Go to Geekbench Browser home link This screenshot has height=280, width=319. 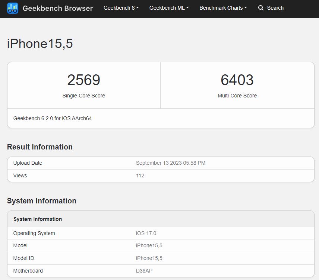[x=58, y=8]
